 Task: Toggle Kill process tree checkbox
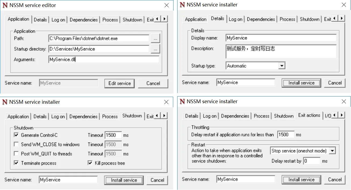click(x=90, y=163)
